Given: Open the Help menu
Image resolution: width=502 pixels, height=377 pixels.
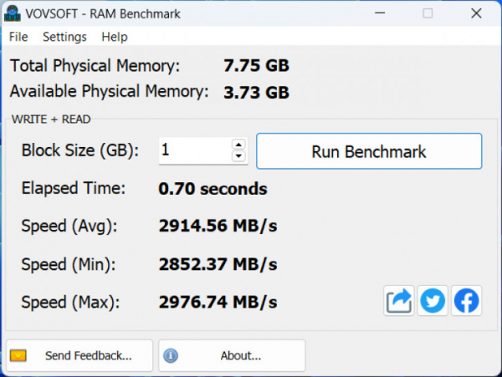Looking at the screenshot, I should click(x=115, y=37).
